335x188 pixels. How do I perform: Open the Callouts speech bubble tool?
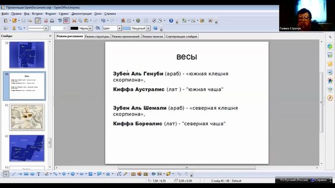coord(99,174)
